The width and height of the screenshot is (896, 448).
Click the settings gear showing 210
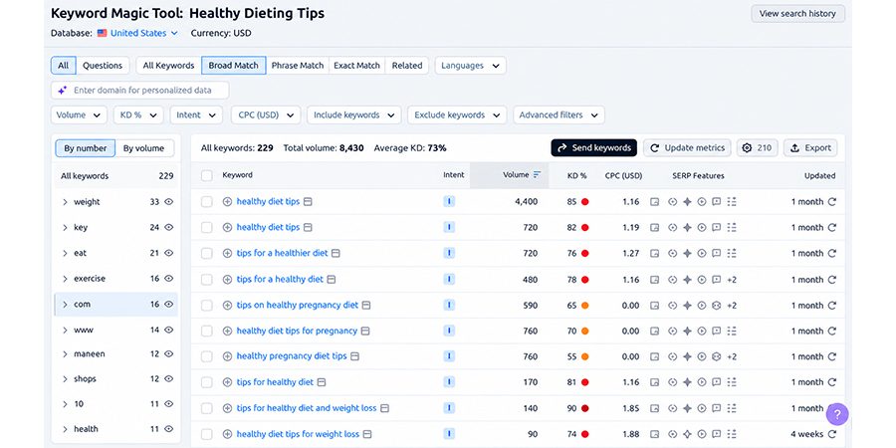pos(758,148)
